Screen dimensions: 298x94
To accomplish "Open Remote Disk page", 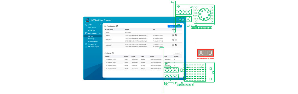I will [92, 30].
